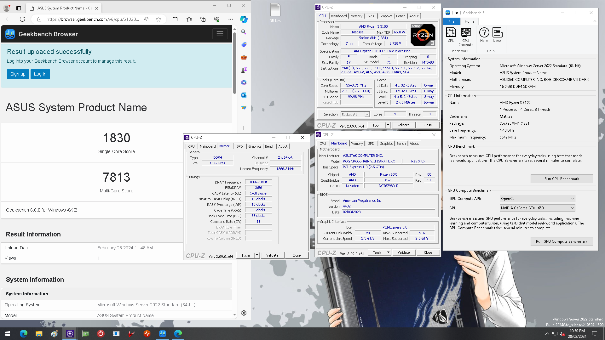
Task: Expand Tools dropdown arrow in CPU-Z Mainboard window
Action: 388,252
